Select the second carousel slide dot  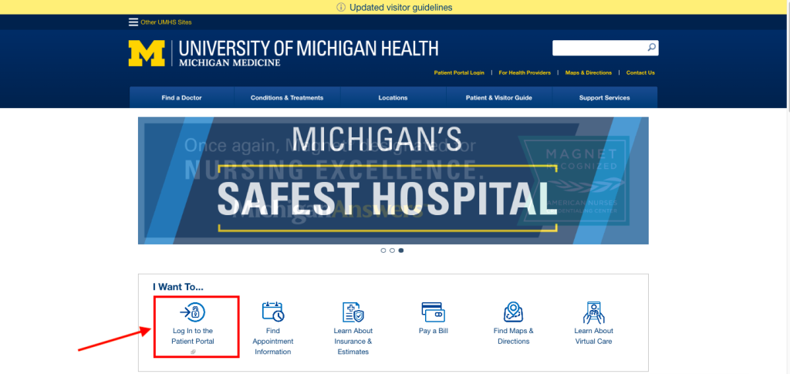coord(392,250)
